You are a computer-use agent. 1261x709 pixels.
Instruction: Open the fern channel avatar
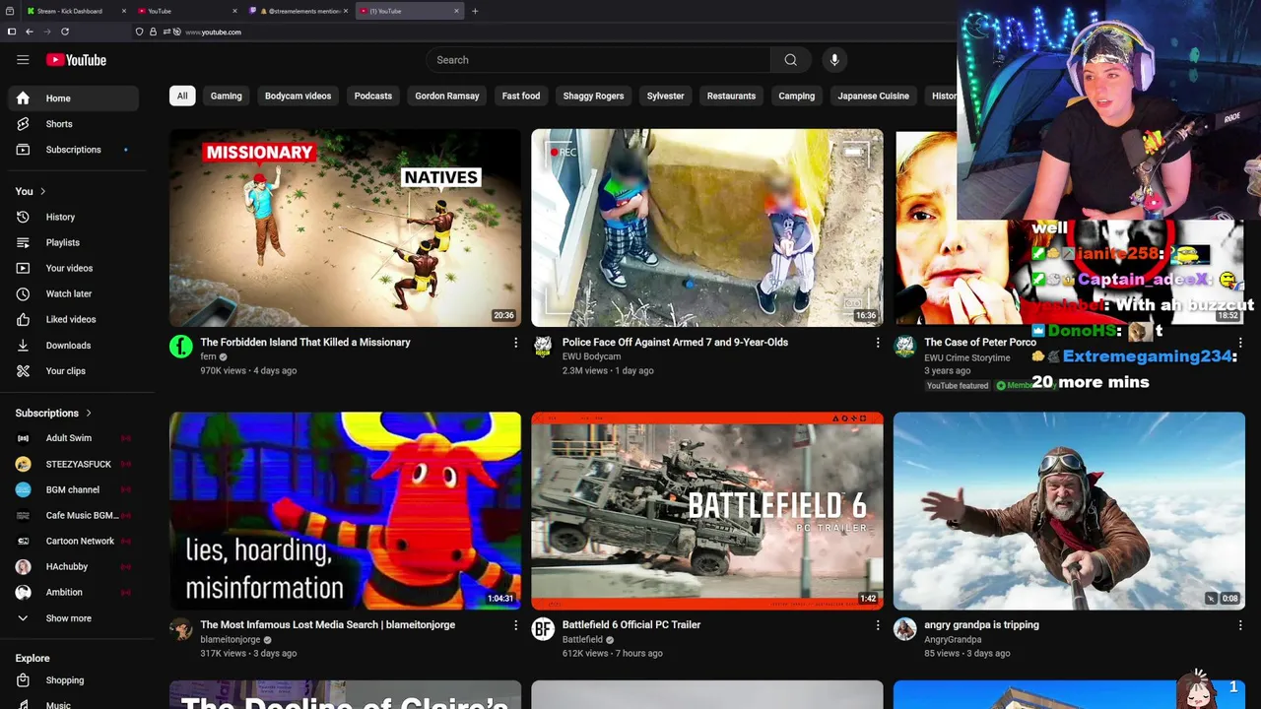(x=181, y=347)
